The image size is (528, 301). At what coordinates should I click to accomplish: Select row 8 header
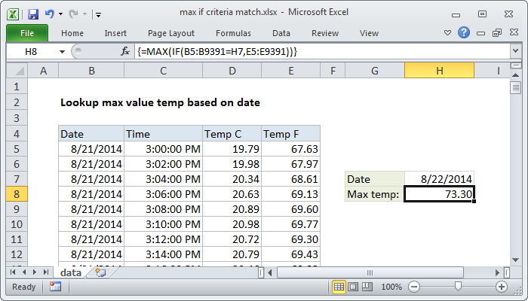coord(17,194)
